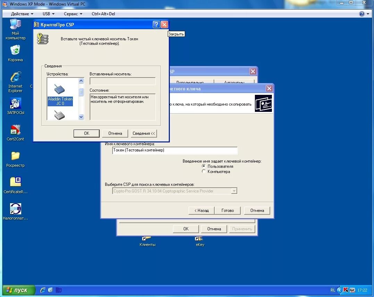Viewport: 374px width, 297px height.
Task: Click the Kaspersky tray icon
Action: [346, 290]
